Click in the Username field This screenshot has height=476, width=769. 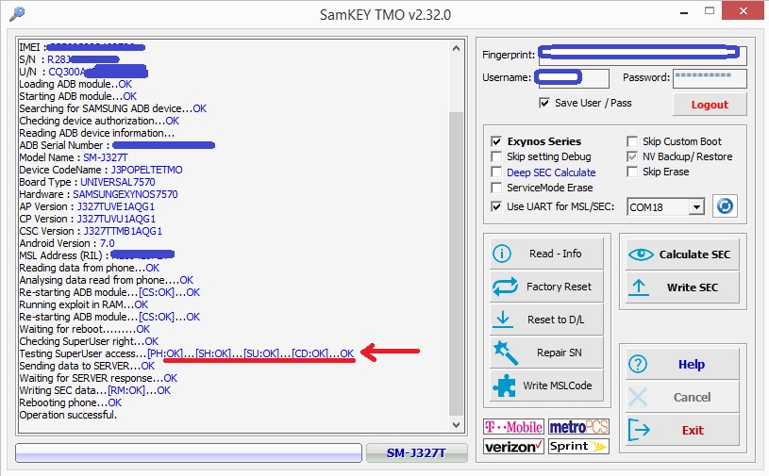click(x=574, y=78)
